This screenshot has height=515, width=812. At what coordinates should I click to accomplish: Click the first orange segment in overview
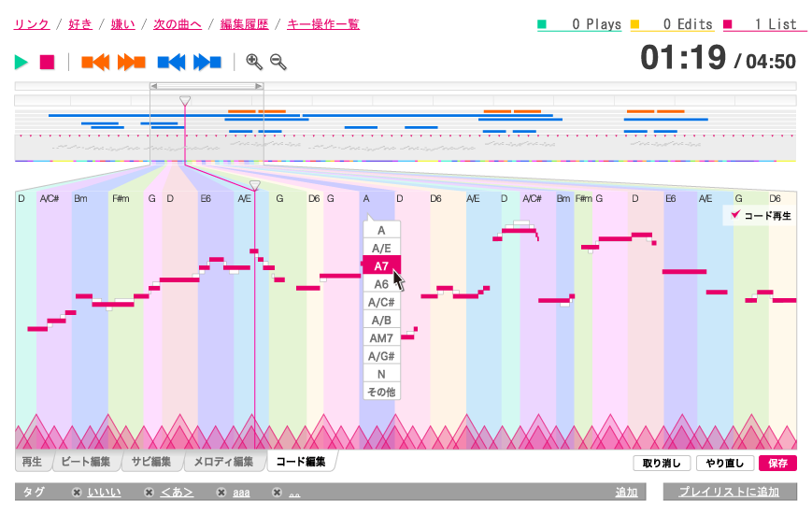(242, 111)
